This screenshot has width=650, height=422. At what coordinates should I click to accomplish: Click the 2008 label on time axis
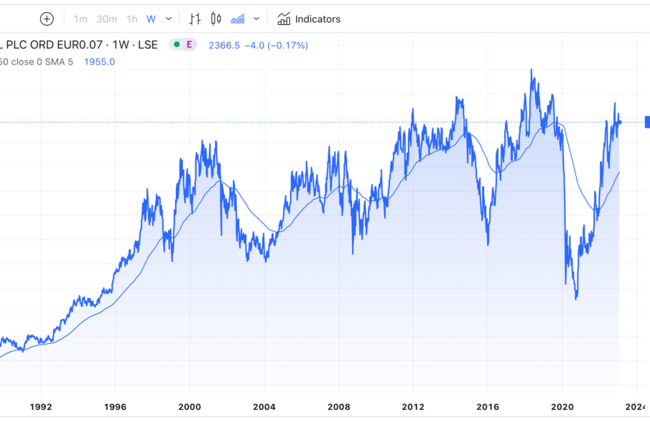click(338, 405)
